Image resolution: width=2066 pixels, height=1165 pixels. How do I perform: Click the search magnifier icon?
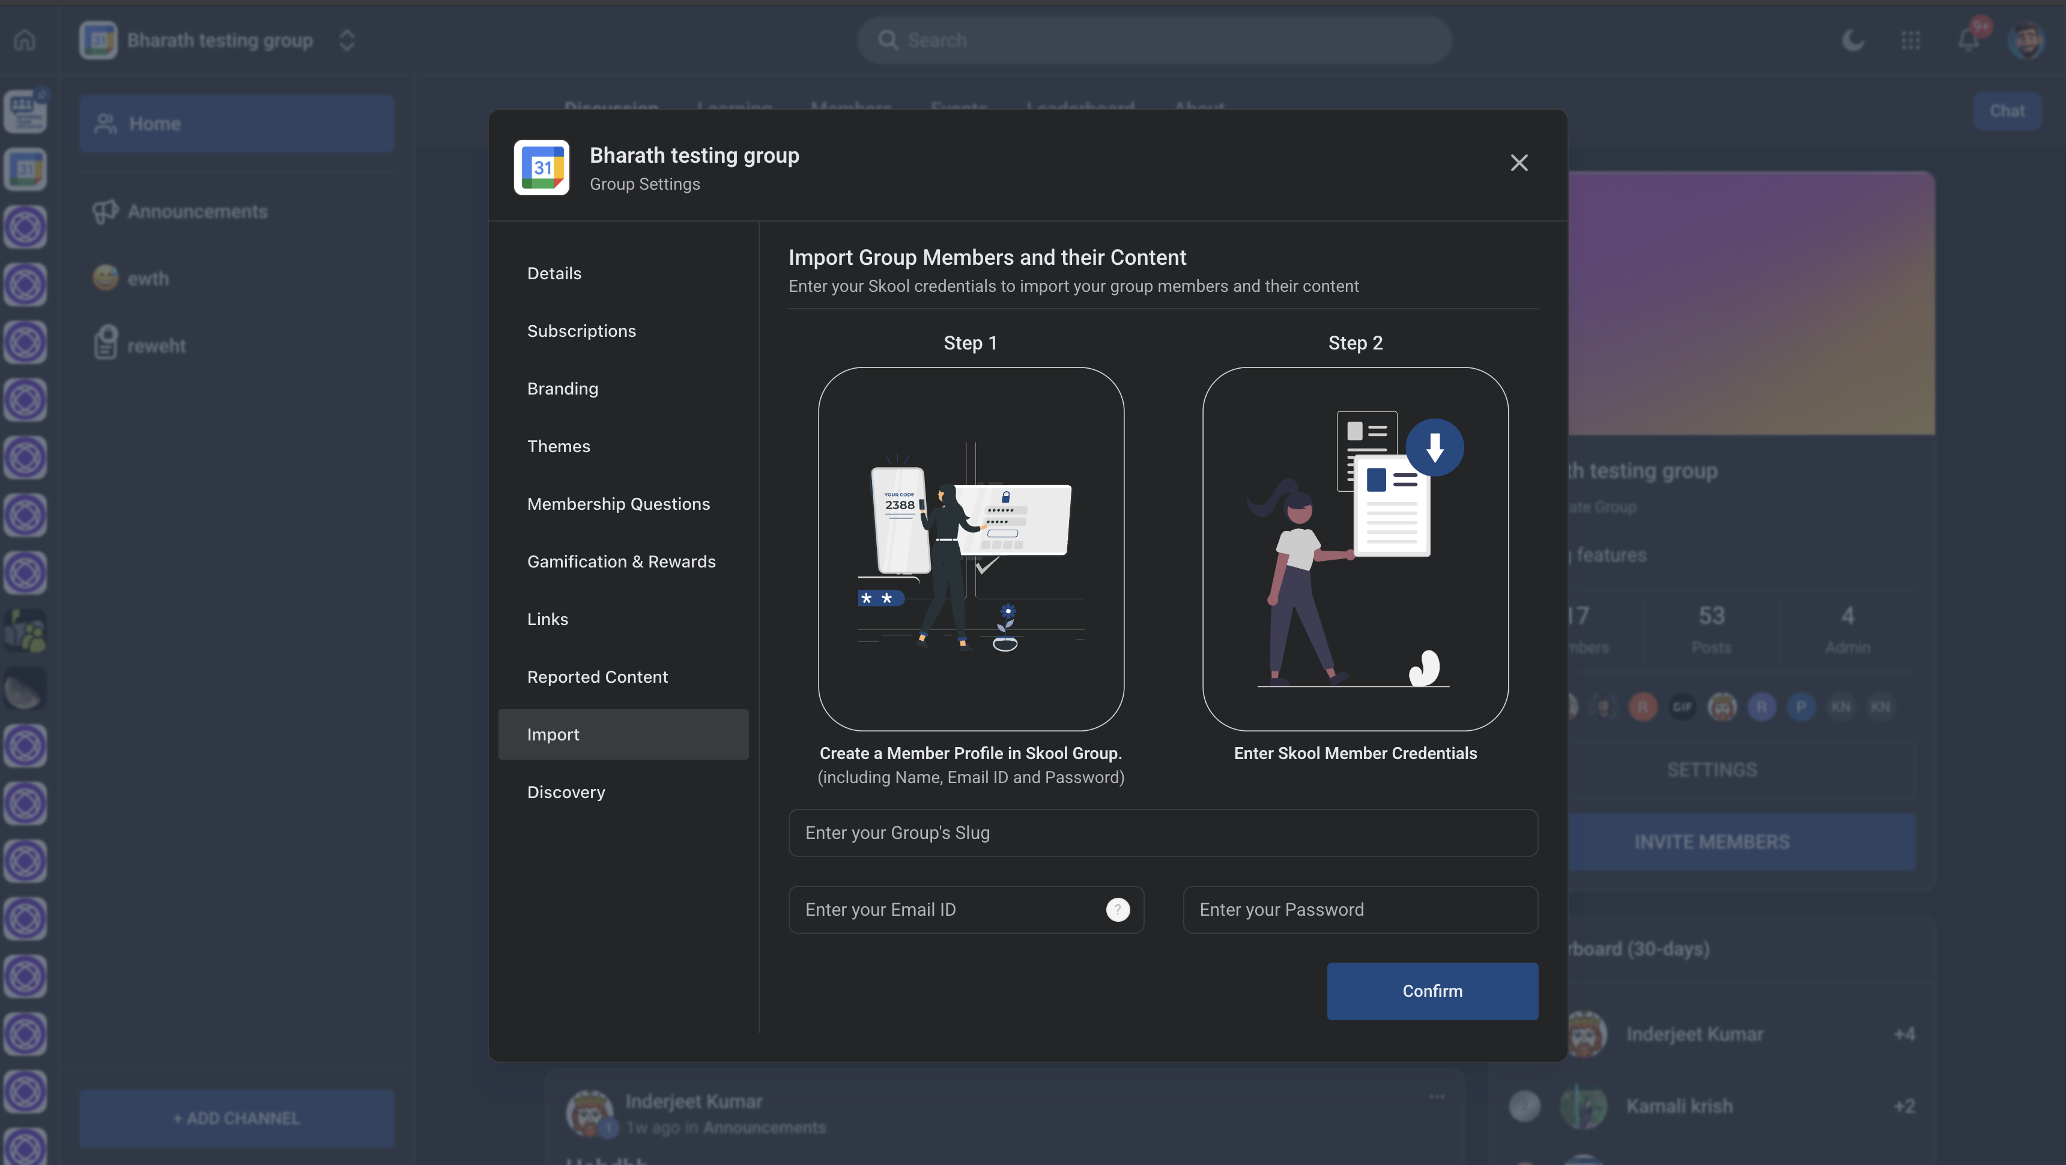tap(888, 40)
